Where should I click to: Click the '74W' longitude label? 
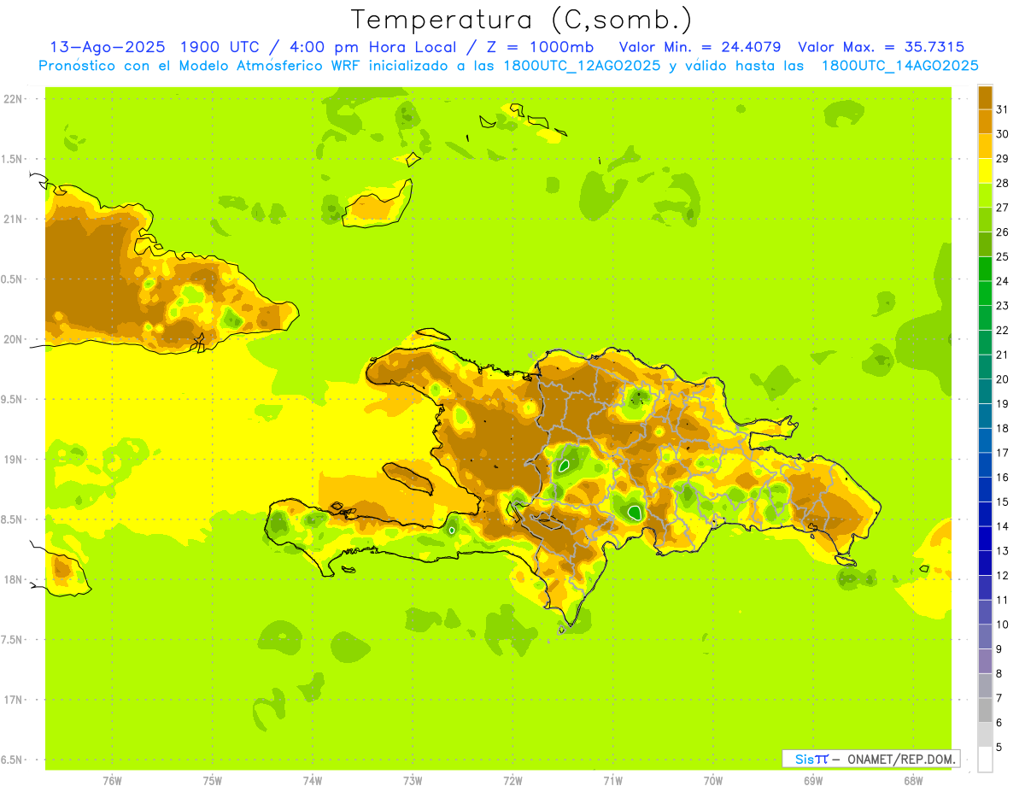point(312,781)
